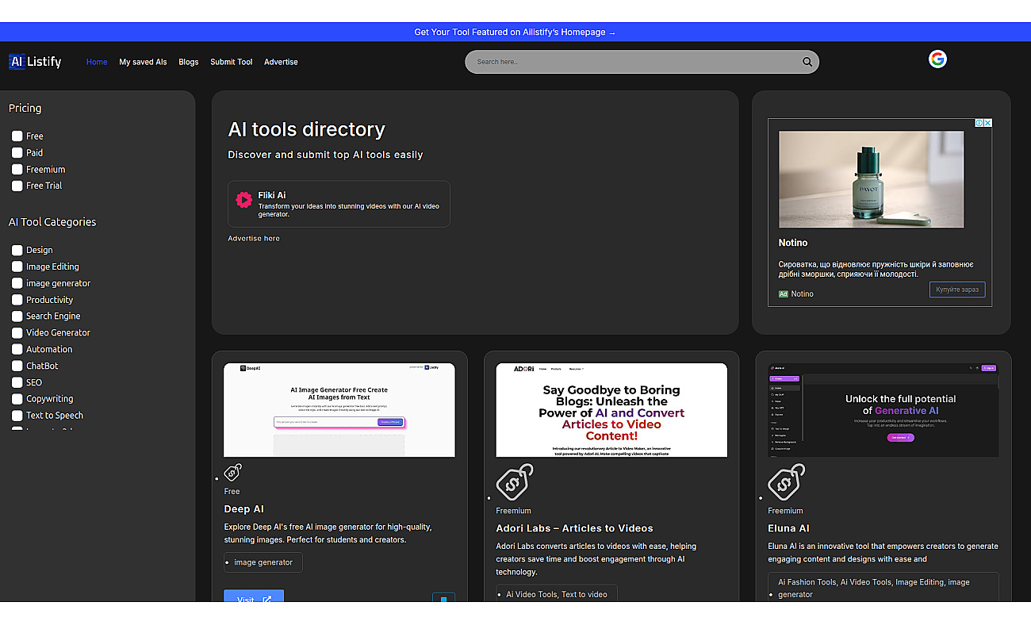Image resolution: width=1031 pixels, height=625 pixels.
Task: Open the Submit Tool page
Action: click(x=232, y=62)
